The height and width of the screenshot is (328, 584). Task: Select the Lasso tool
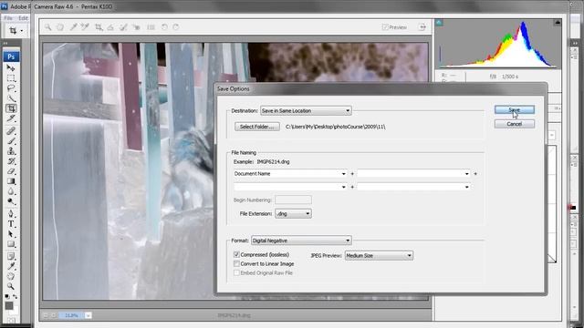(11, 88)
